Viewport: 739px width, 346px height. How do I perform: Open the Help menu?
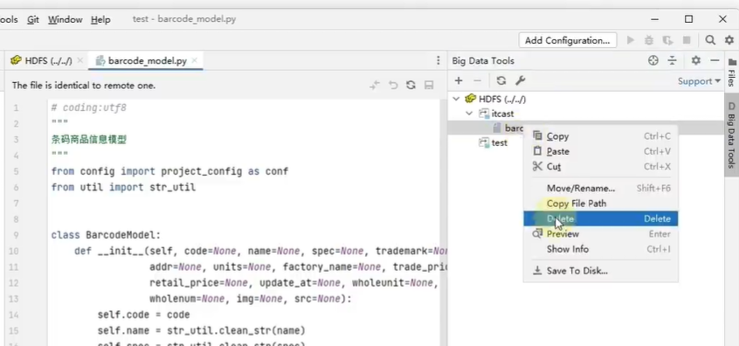(100, 20)
